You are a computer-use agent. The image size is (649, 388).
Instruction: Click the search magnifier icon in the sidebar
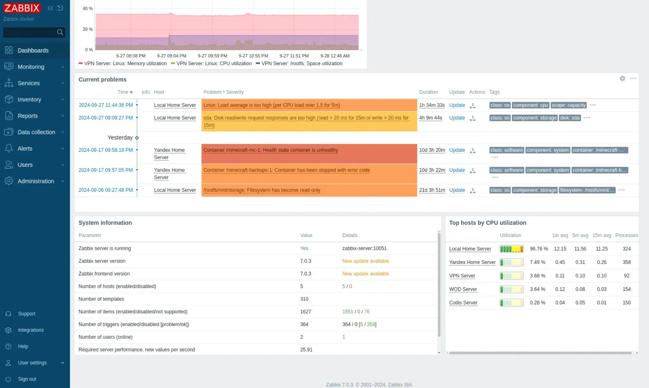click(60, 32)
